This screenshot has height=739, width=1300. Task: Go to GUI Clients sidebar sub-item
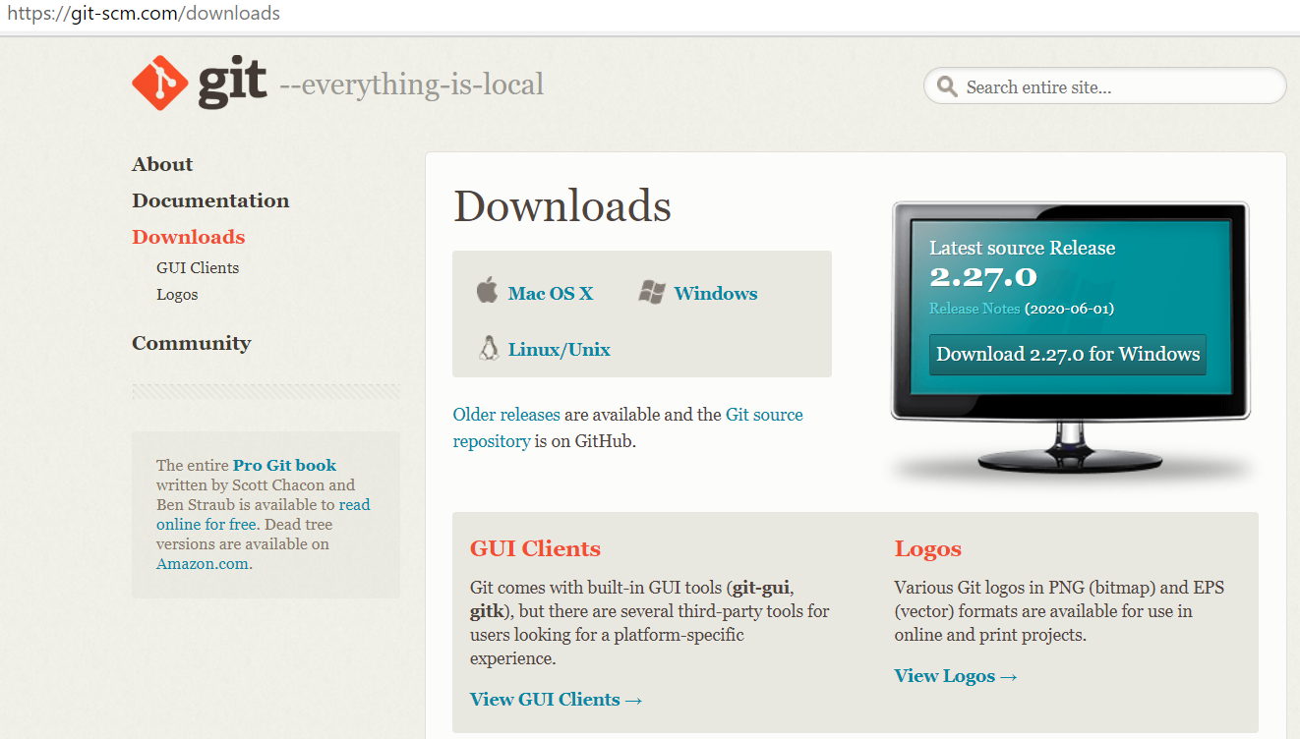[x=198, y=267]
